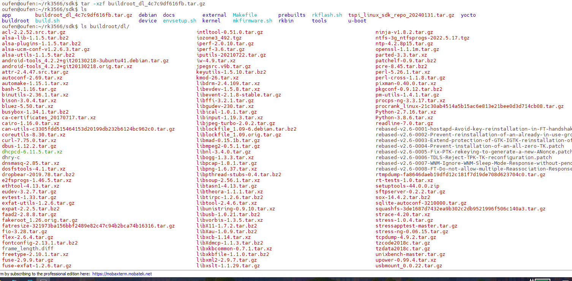
Task: Click the 'app' directory name
Action: pos(6,15)
